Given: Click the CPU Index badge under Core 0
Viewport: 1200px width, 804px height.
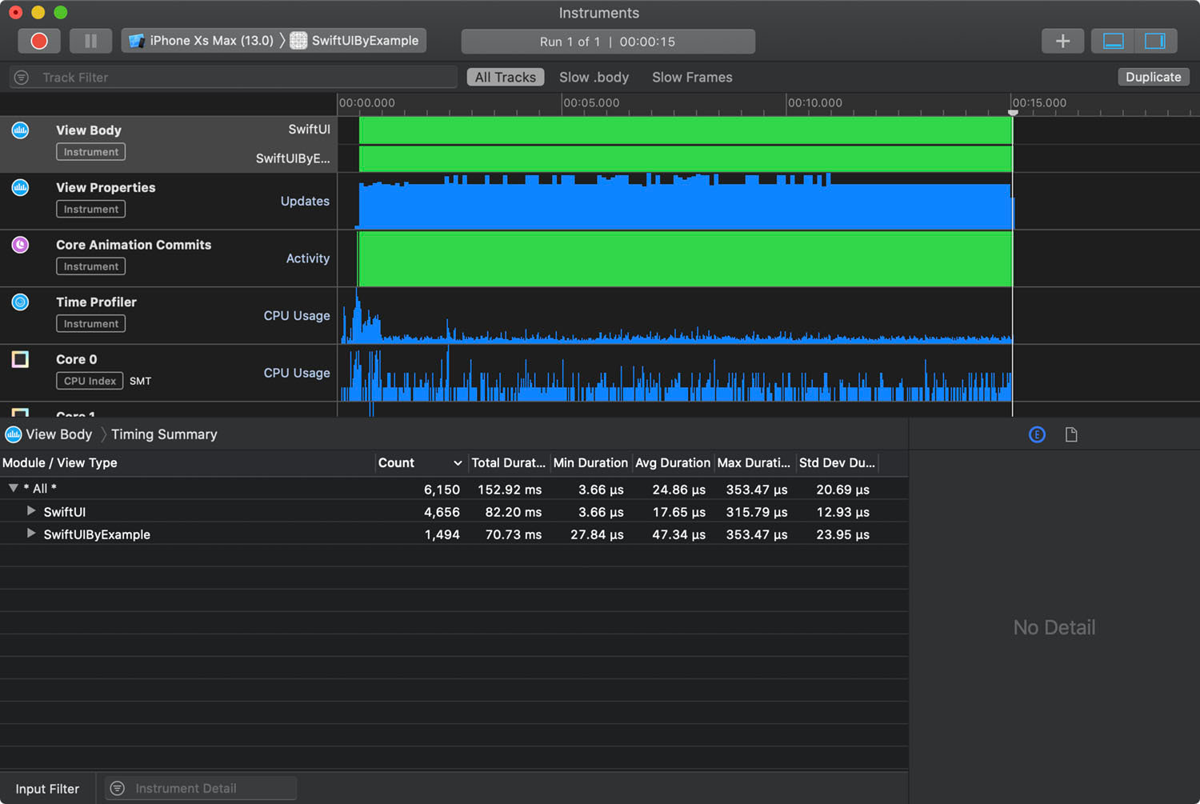Looking at the screenshot, I should [90, 381].
